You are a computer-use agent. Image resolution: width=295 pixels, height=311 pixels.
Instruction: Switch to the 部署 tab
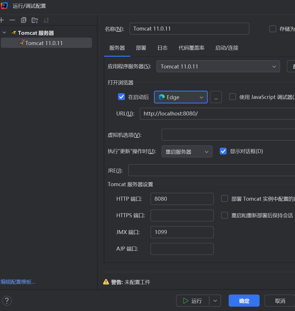[x=141, y=48]
